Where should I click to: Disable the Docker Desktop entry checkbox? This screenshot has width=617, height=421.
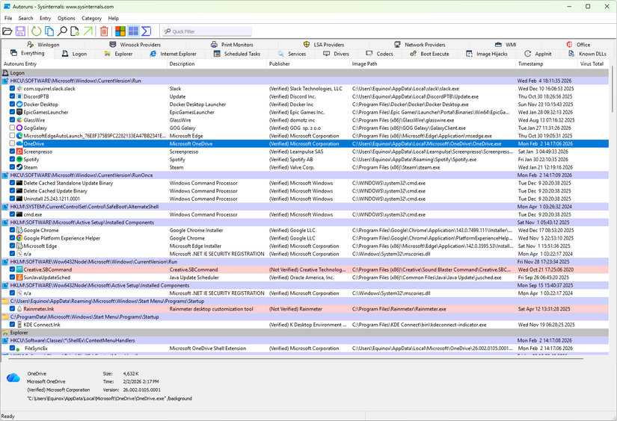13,105
